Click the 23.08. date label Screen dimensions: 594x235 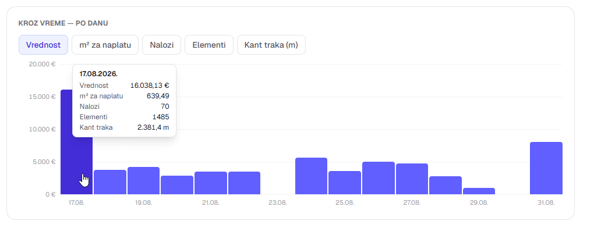[x=278, y=203]
